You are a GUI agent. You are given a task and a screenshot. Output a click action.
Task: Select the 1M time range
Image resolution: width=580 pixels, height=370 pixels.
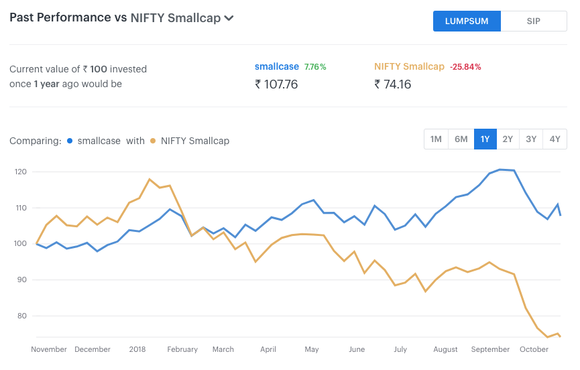(x=436, y=139)
